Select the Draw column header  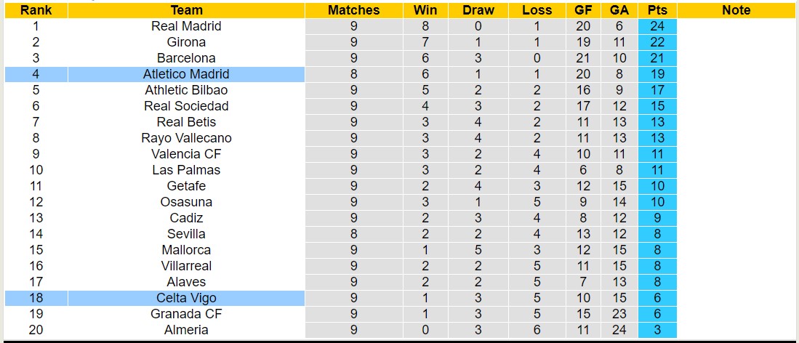pos(478,10)
